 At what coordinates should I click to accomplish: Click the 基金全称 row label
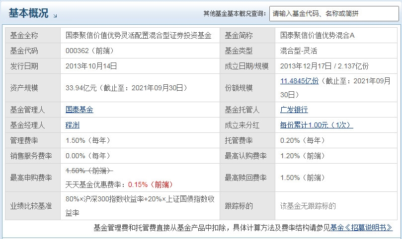[24, 35]
